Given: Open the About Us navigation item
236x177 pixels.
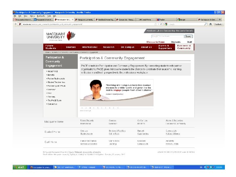Looking at the screenshot, I should [x=147, y=47].
